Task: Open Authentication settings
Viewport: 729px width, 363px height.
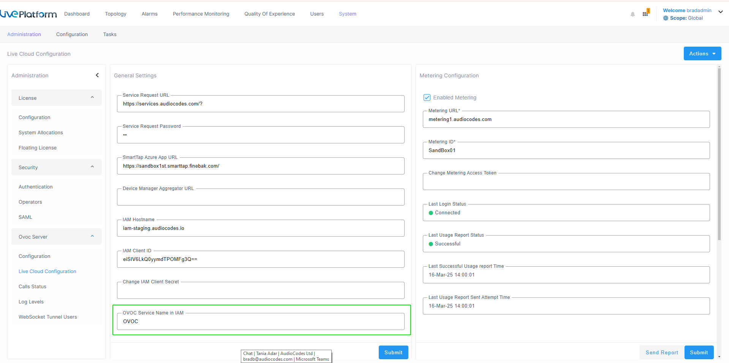Action: pyautogui.click(x=36, y=187)
